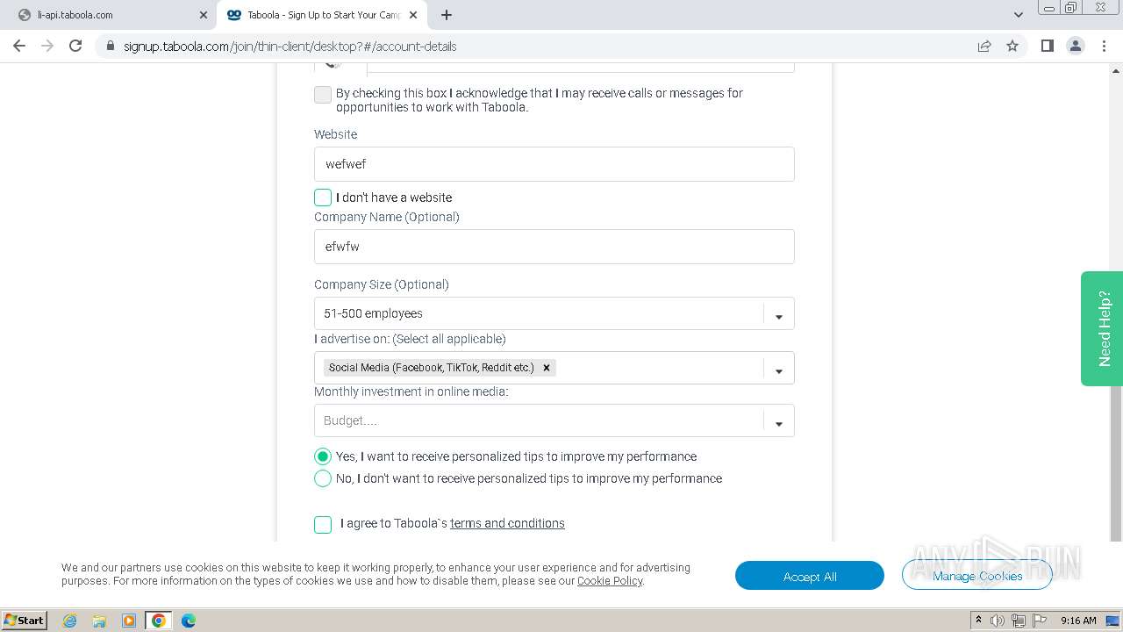Open site info via the lock icon
Viewport: 1123px width, 632px height.
pyautogui.click(x=111, y=47)
